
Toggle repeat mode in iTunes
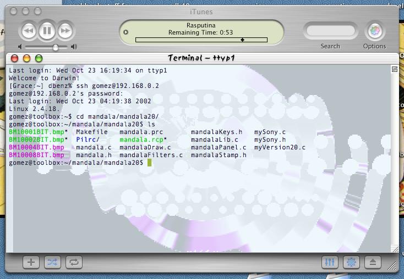tap(74, 263)
